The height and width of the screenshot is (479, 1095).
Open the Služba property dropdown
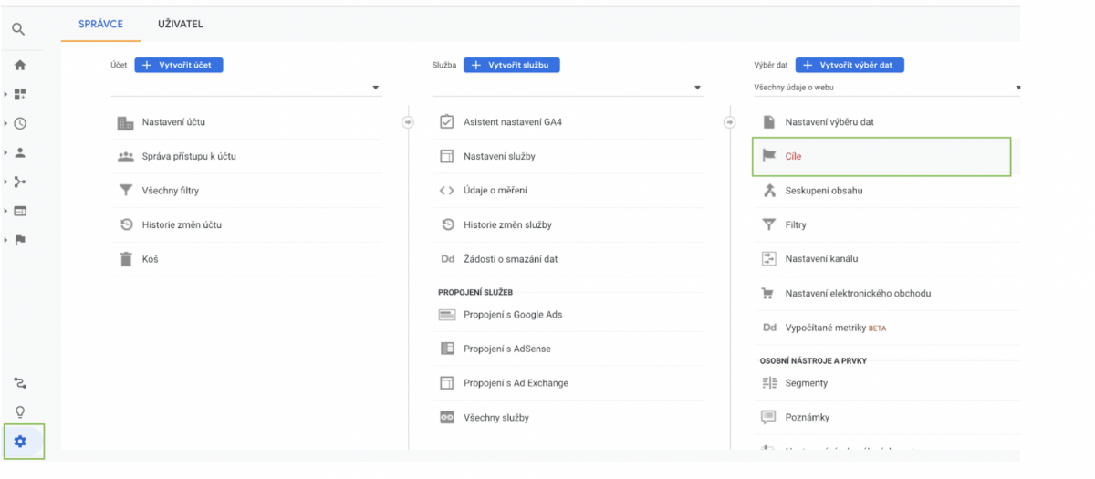697,88
